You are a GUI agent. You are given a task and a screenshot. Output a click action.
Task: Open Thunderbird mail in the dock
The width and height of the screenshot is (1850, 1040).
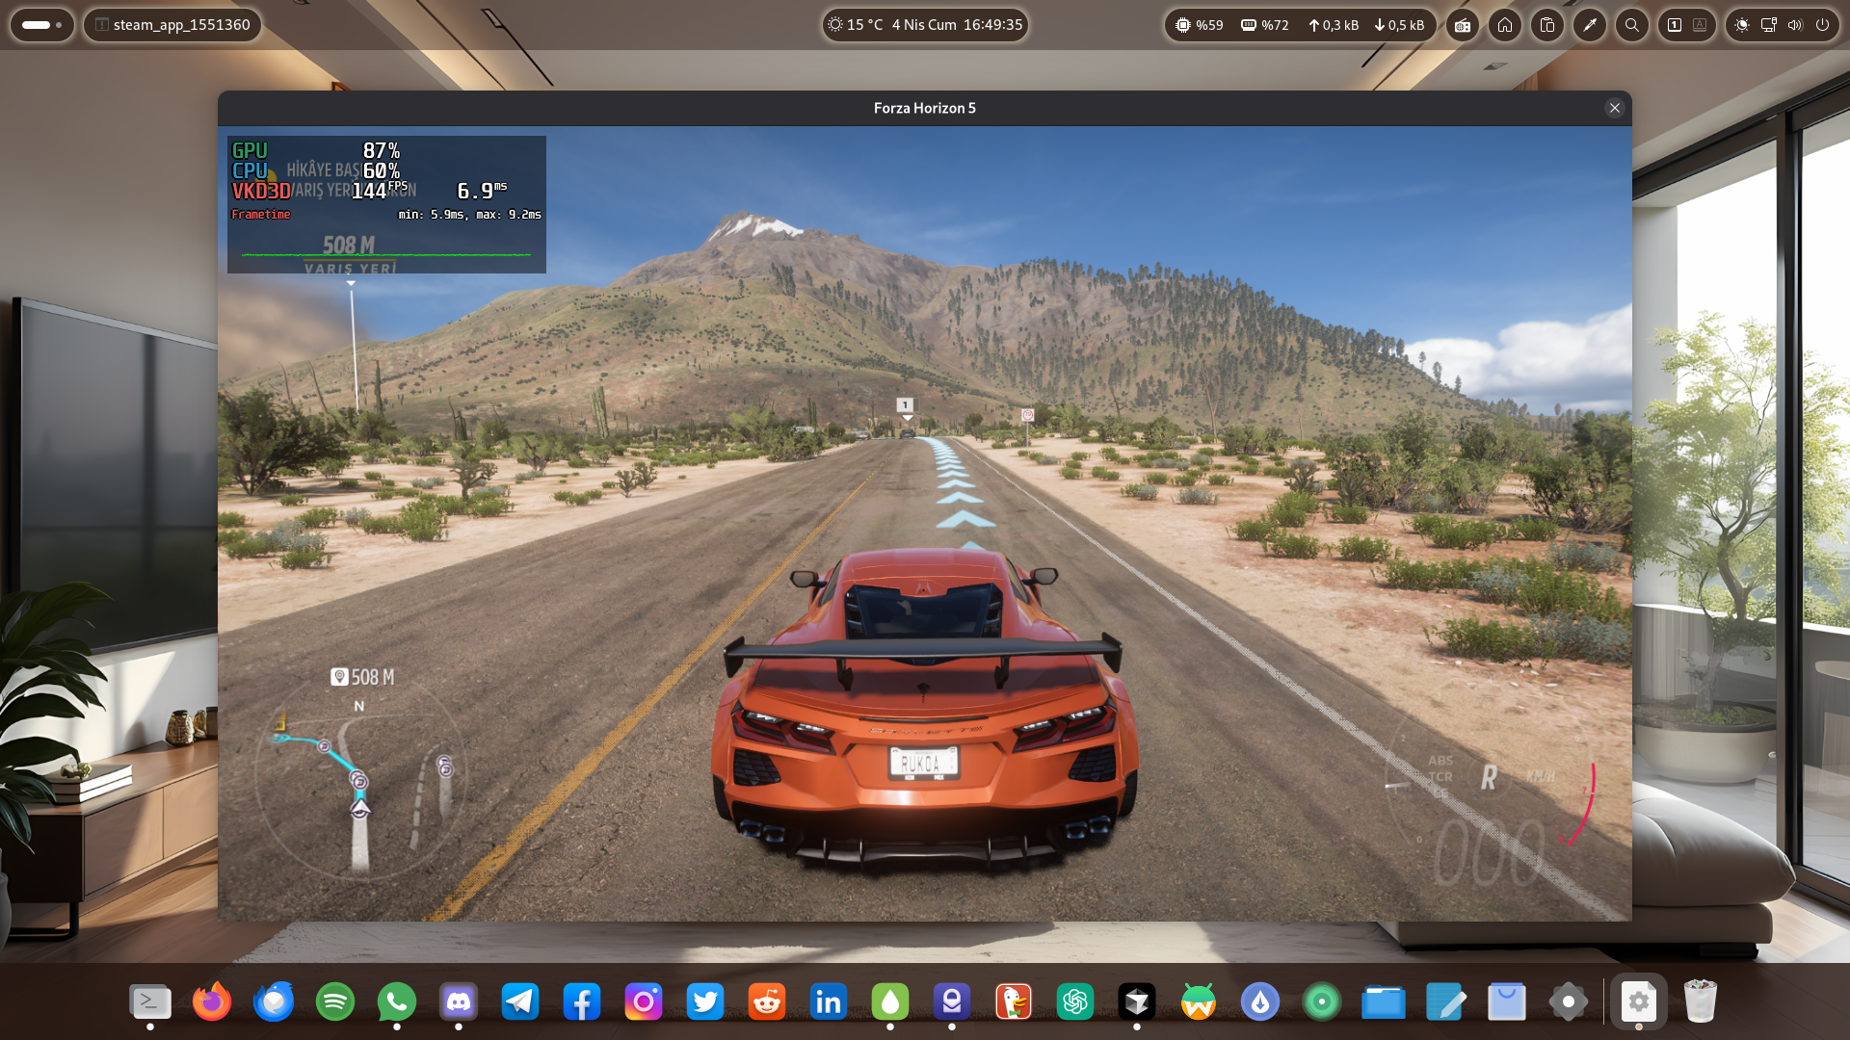coord(274,1002)
